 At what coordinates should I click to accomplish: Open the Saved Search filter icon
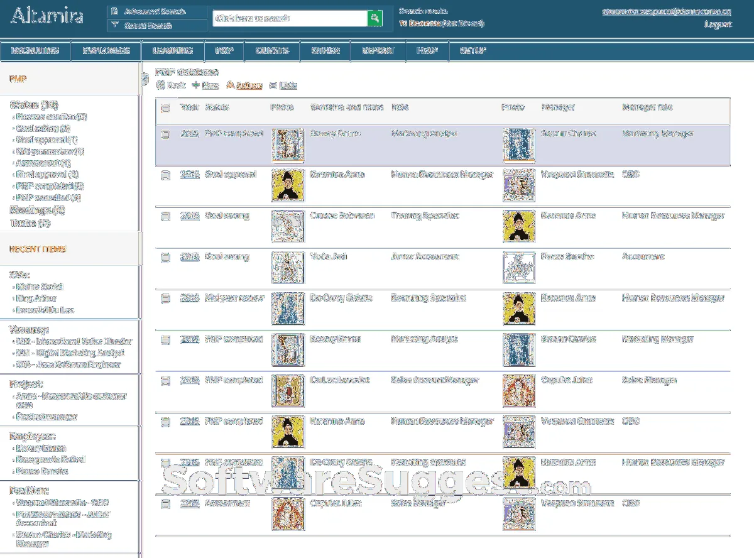[x=114, y=26]
